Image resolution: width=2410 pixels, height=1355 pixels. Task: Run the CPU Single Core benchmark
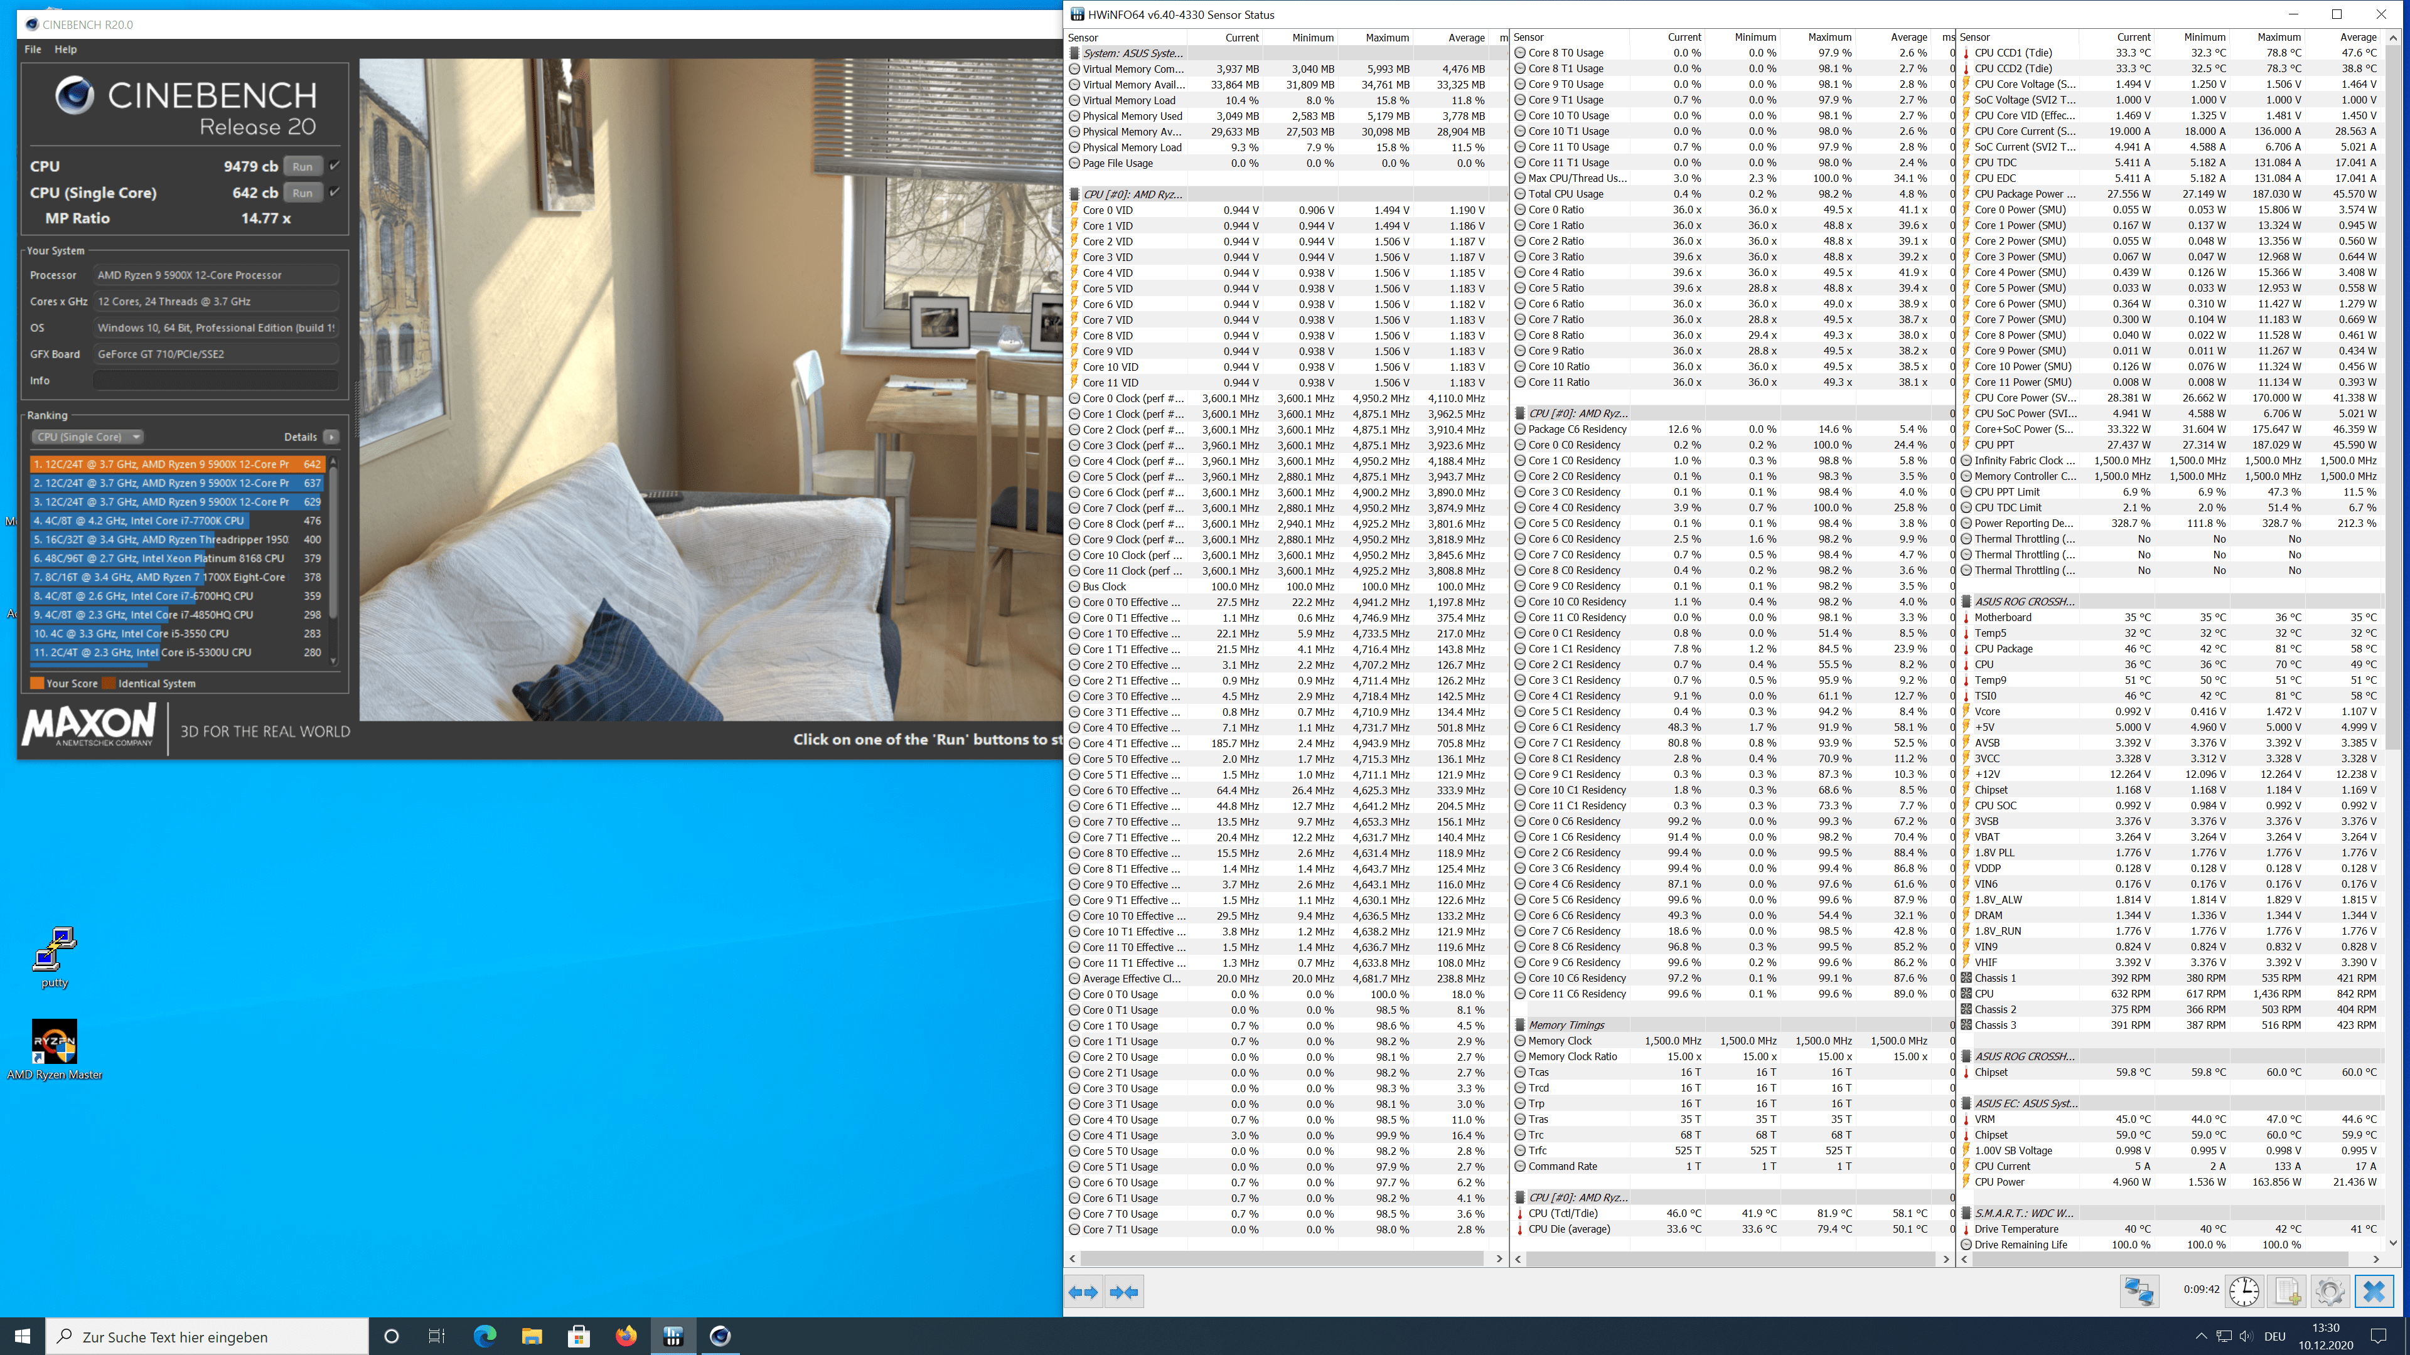302,193
